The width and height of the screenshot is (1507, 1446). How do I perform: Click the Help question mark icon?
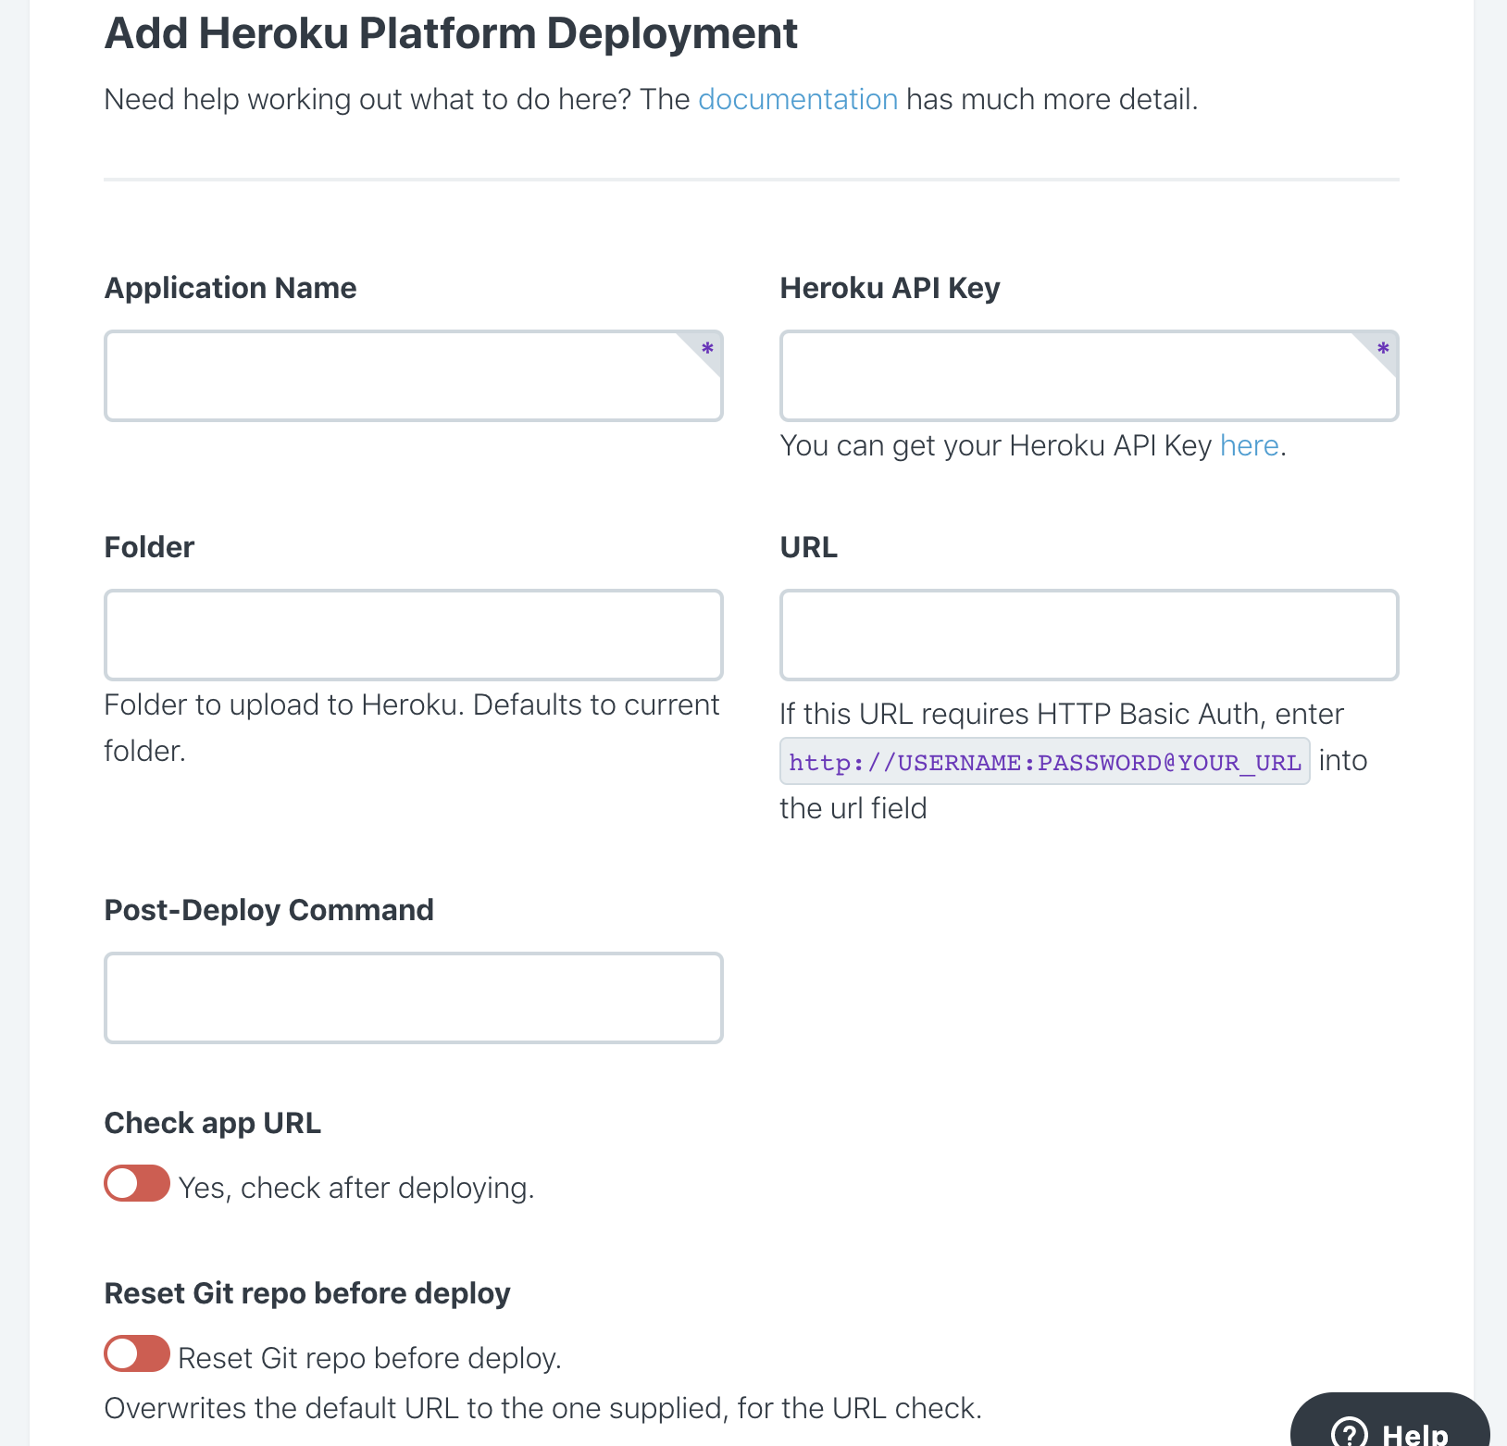coord(1349,1433)
